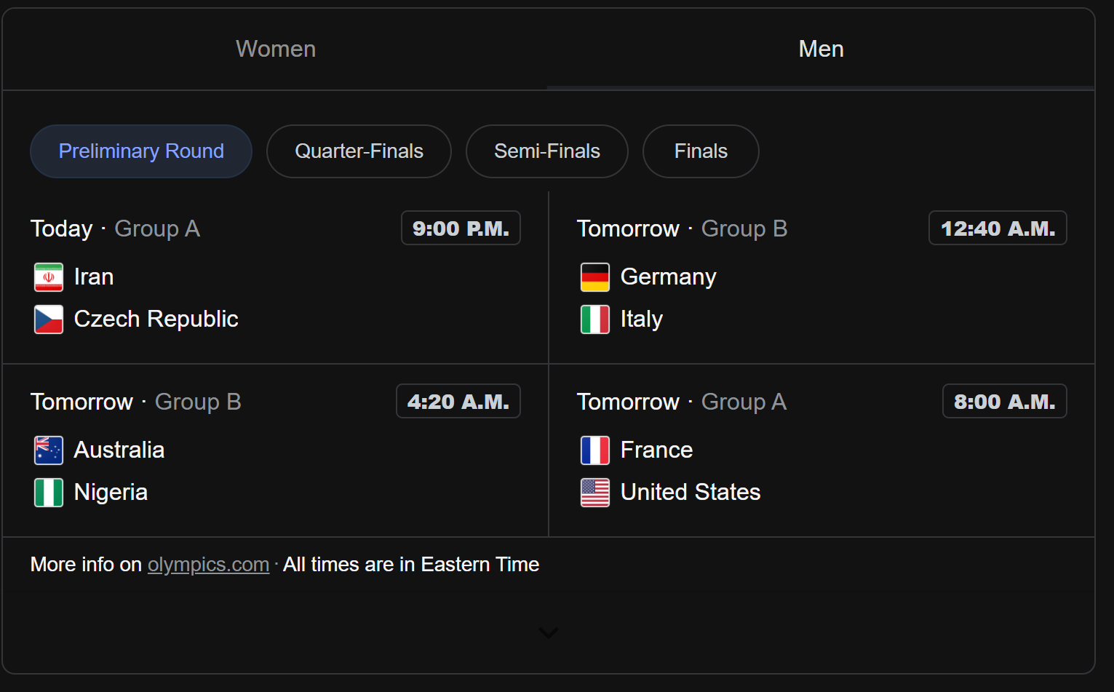Click the 12:40 A.M. Germany–Italy time badge
This screenshot has width=1114, height=692.
point(997,228)
